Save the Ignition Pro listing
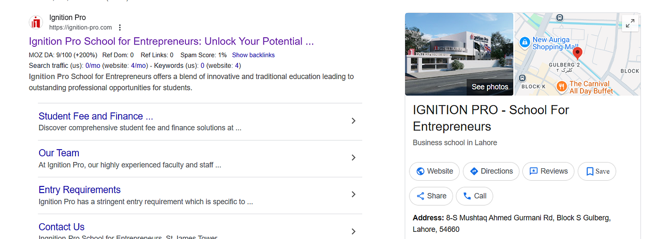 pos(597,171)
